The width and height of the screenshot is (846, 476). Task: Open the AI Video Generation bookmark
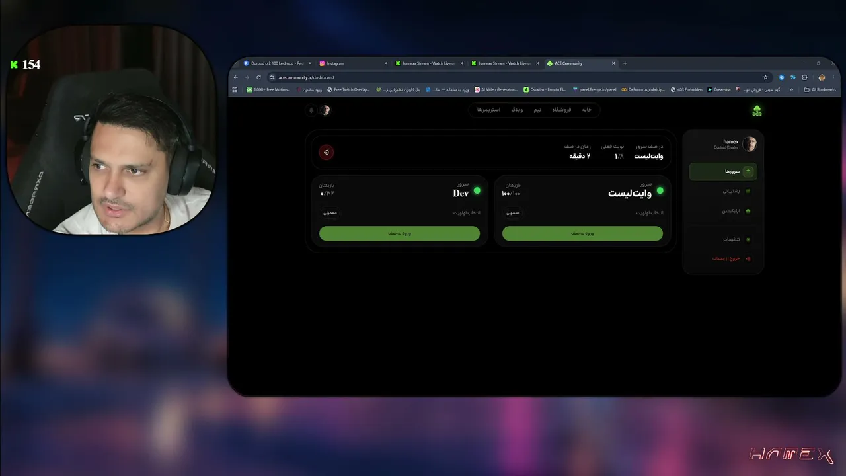(x=496, y=89)
